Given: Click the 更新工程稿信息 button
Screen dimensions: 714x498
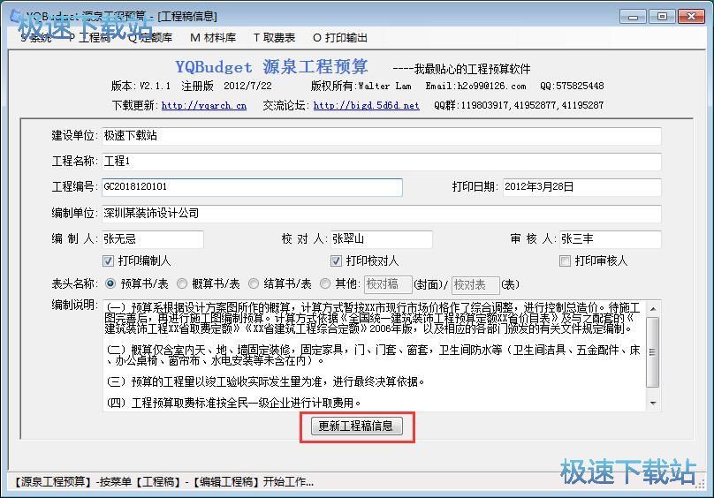Looking at the screenshot, I should 356,426.
